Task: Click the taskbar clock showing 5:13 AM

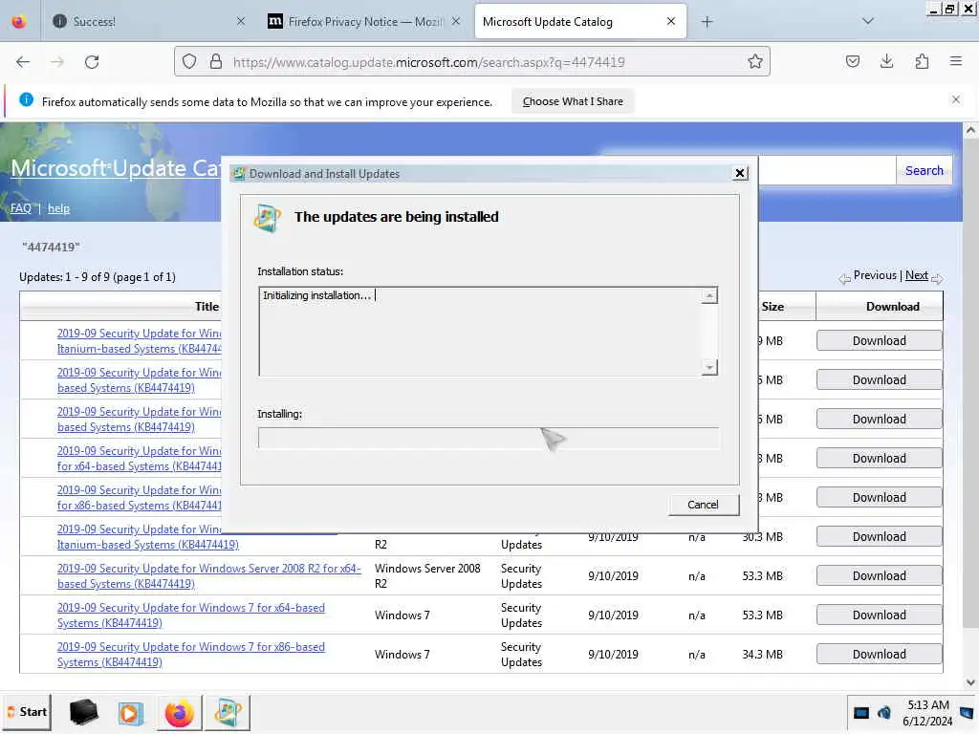Action: (927, 713)
